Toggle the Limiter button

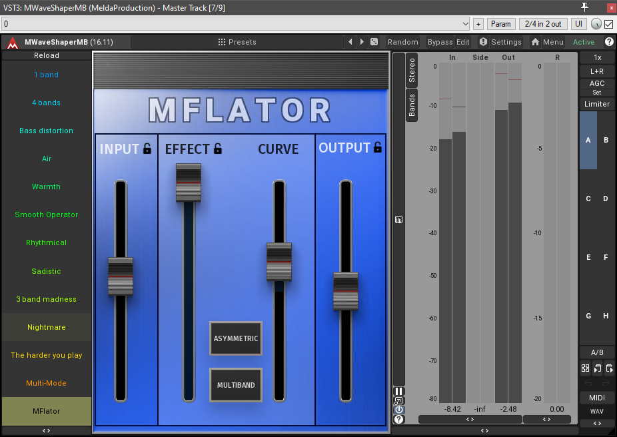[x=597, y=104]
